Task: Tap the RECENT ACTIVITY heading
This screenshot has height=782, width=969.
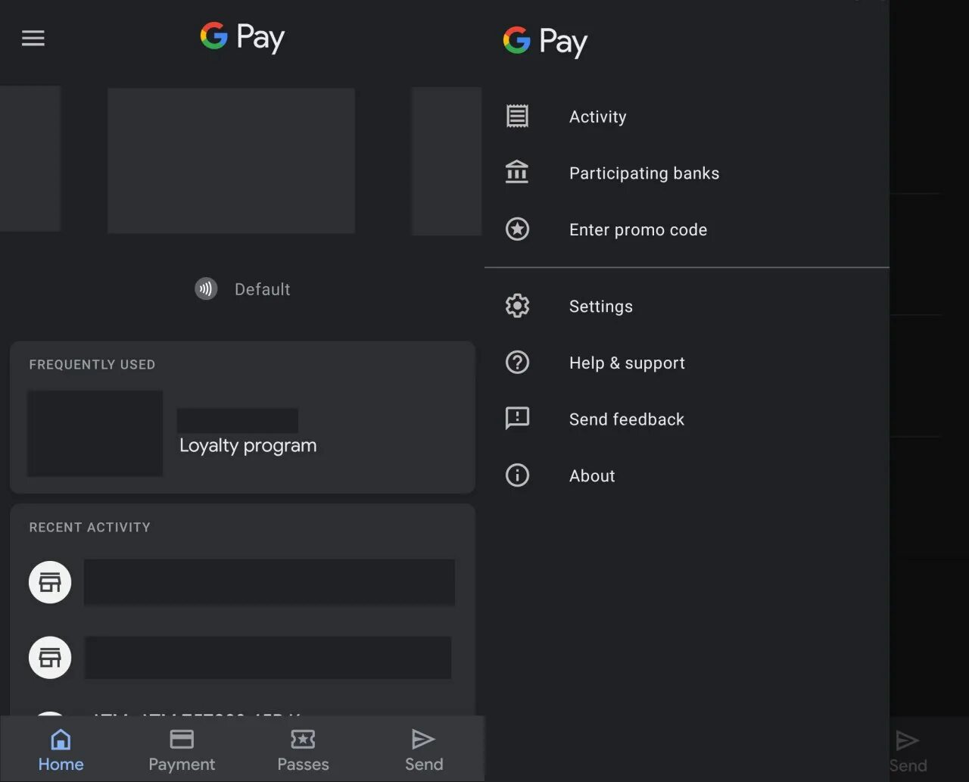Action: click(x=89, y=527)
